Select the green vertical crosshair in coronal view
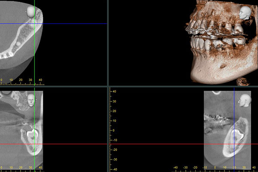Viewport: 258px width, 172px height. point(34,130)
